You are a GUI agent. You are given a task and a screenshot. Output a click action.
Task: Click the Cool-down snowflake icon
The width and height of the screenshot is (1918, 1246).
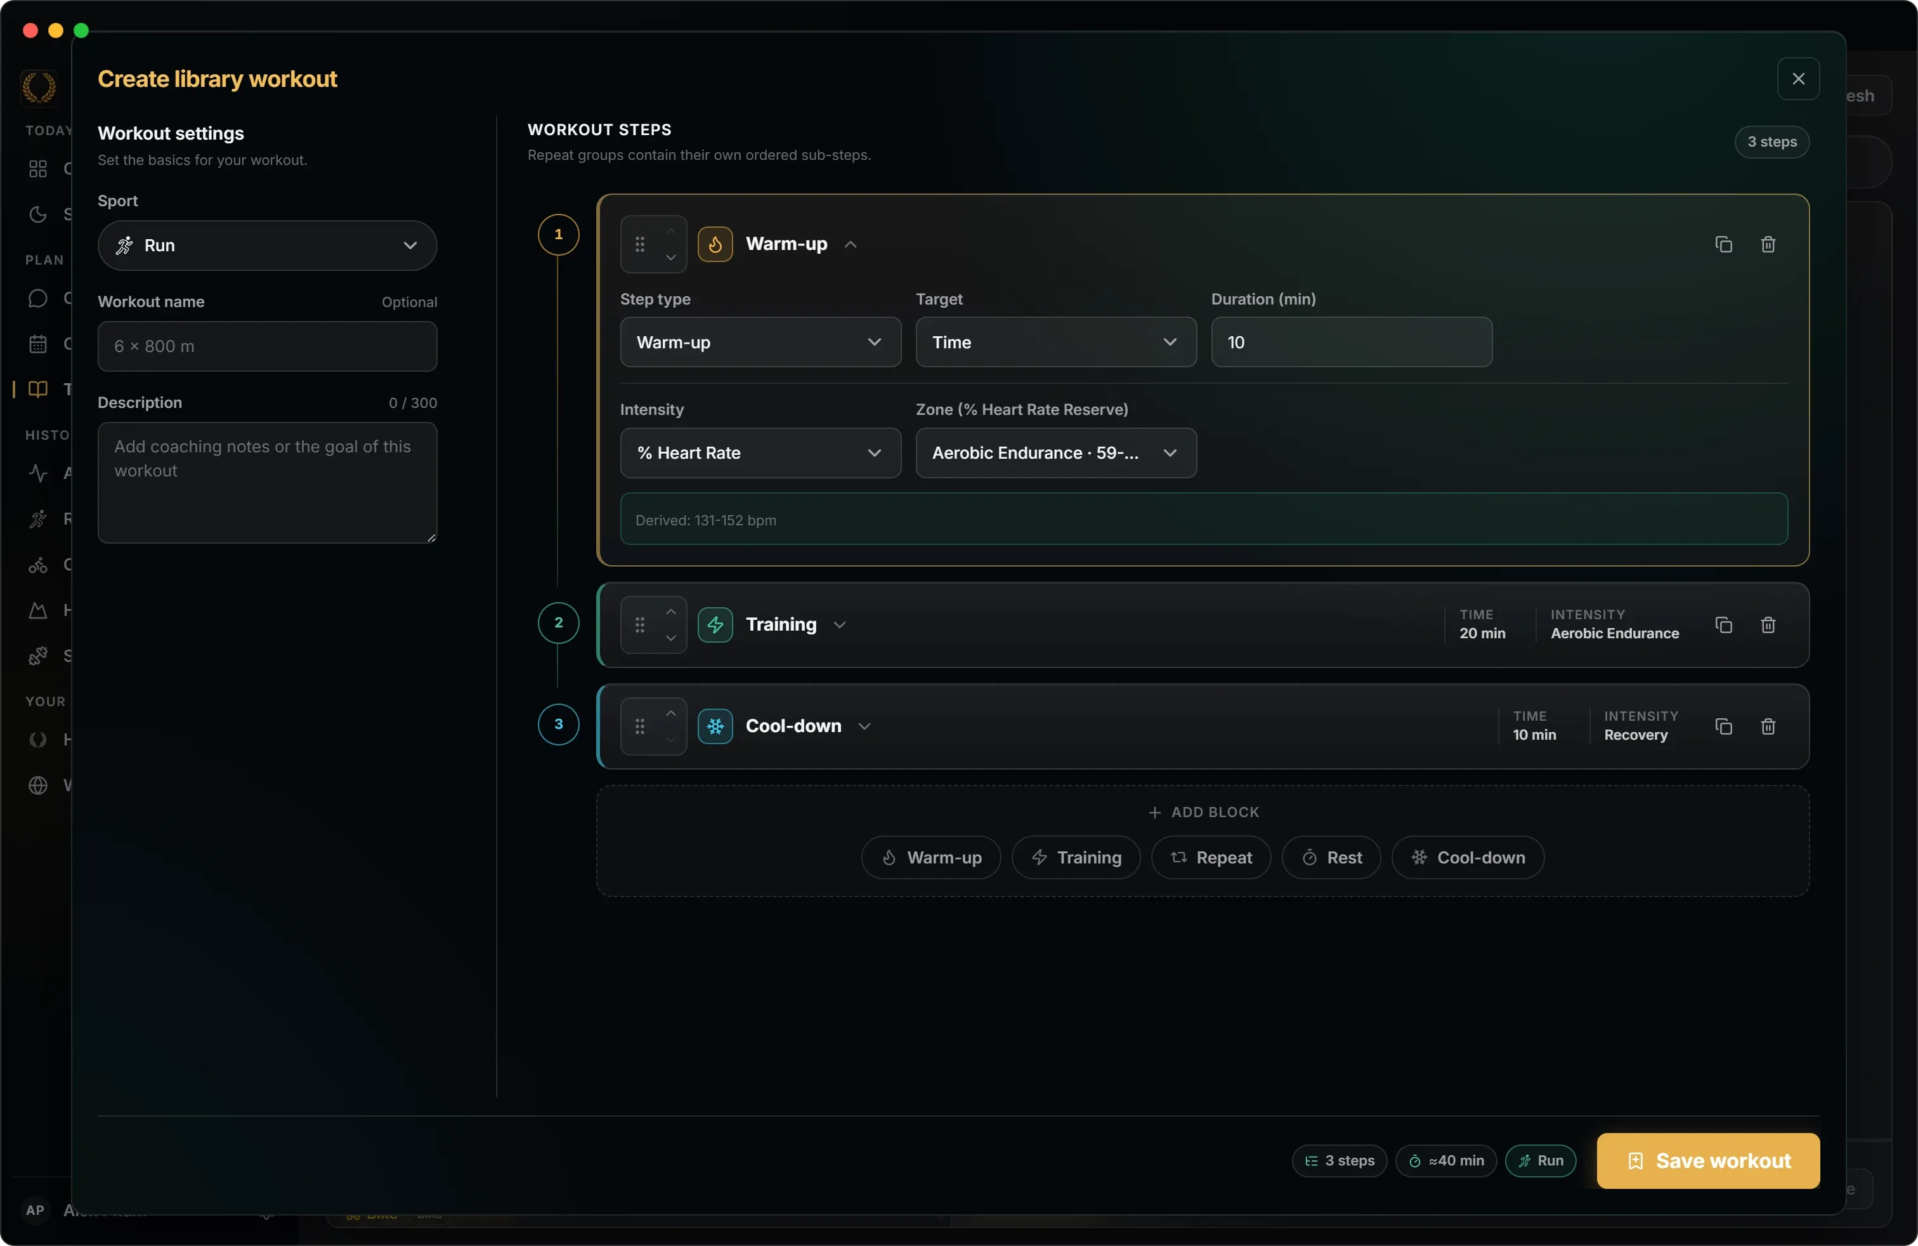click(715, 726)
